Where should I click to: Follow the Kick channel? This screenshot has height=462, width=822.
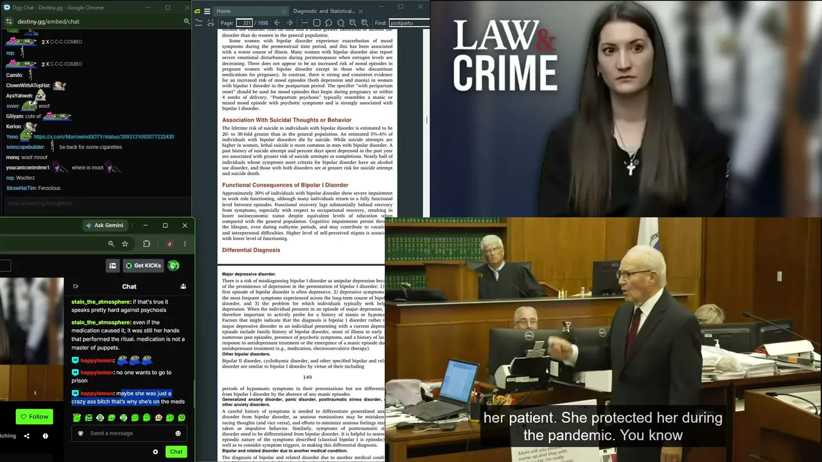[x=34, y=416]
